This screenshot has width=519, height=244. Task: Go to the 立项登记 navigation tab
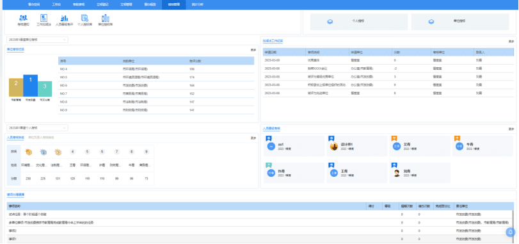(102, 4)
